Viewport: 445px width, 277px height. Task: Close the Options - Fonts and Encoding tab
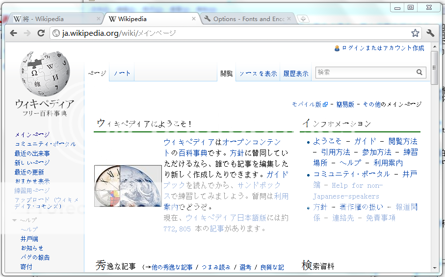pos(289,19)
